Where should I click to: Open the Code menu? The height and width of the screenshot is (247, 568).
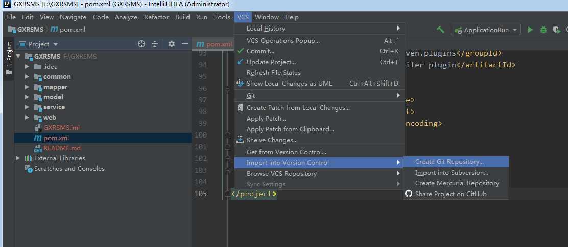coord(101,17)
